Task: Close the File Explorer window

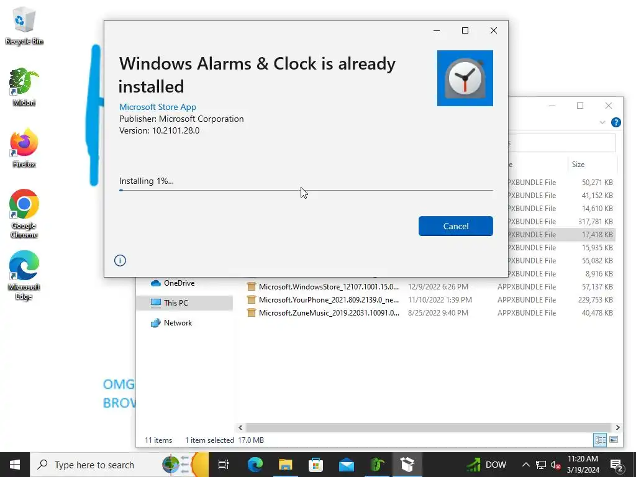Action: pos(609,106)
